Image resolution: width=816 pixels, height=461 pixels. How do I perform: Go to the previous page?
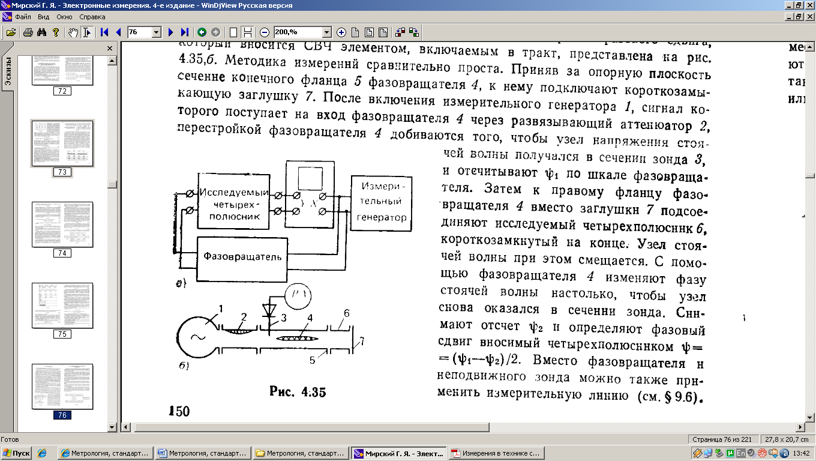coord(118,32)
